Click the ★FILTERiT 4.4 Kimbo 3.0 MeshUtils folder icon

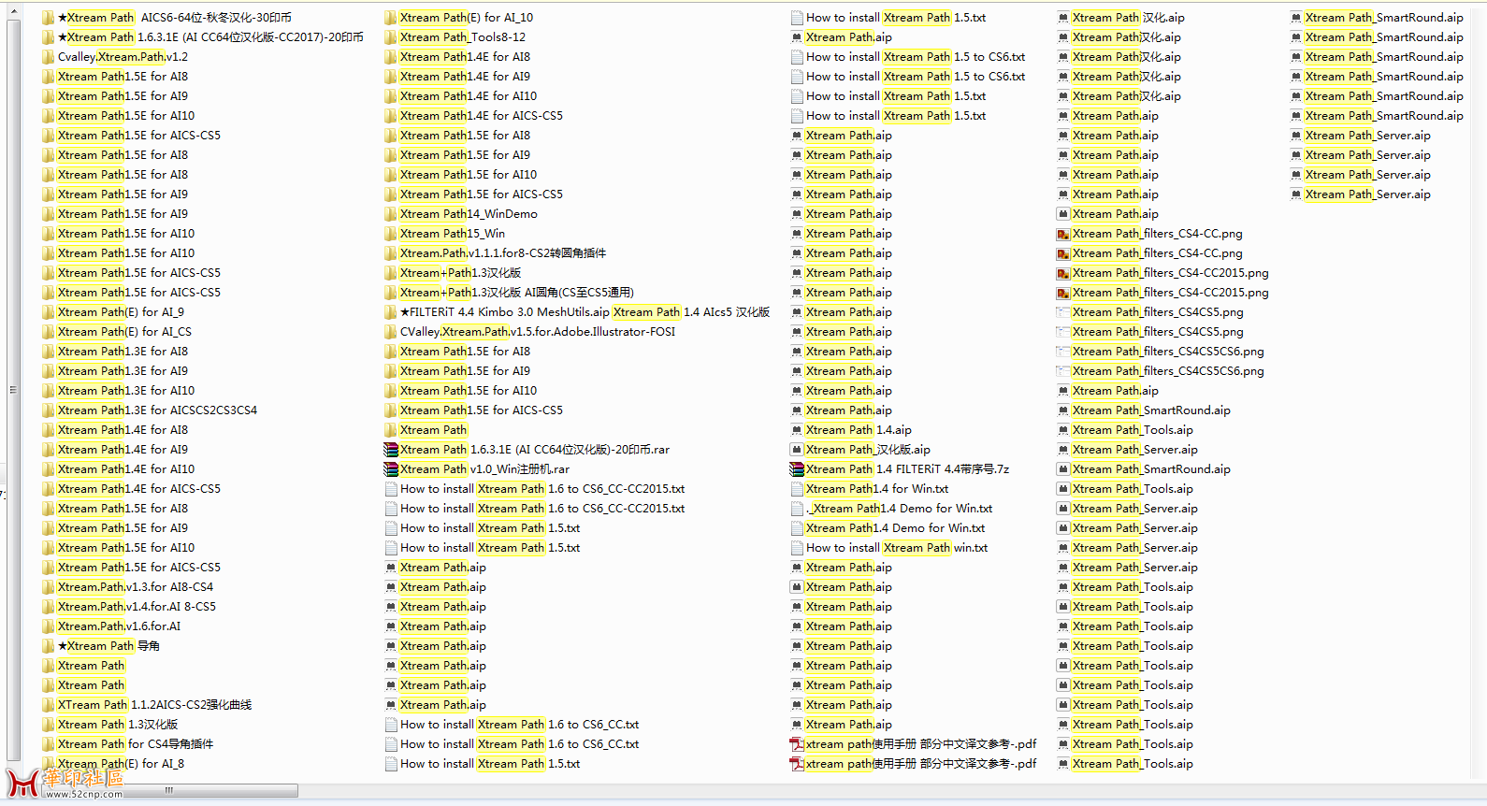(x=391, y=312)
